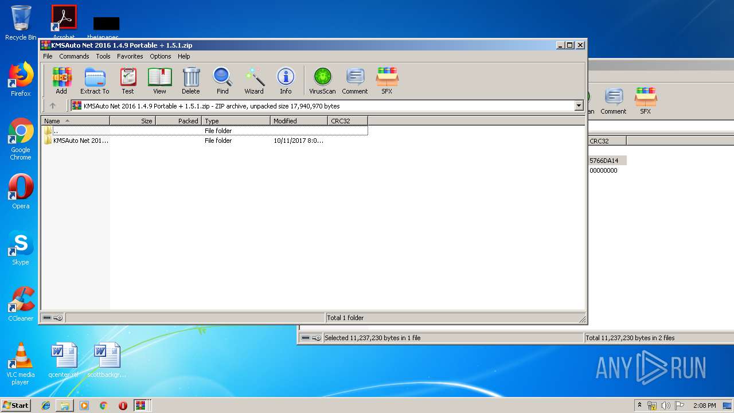The width and height of the screenshot is (734, 413).
Task: Open Windows Explorer from taskbar
Action: click(65, 406)
